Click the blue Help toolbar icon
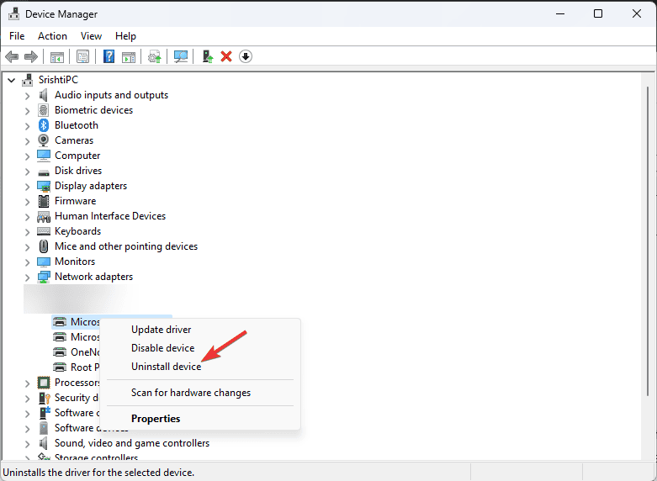The image size is (657, 481). tap(109, 56)
